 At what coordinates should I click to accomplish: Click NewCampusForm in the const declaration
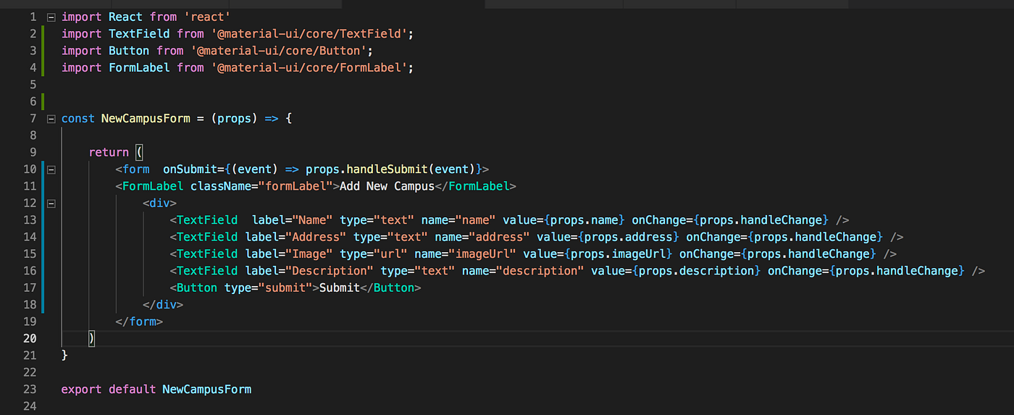pyautogui.click(x=146, y=119)
